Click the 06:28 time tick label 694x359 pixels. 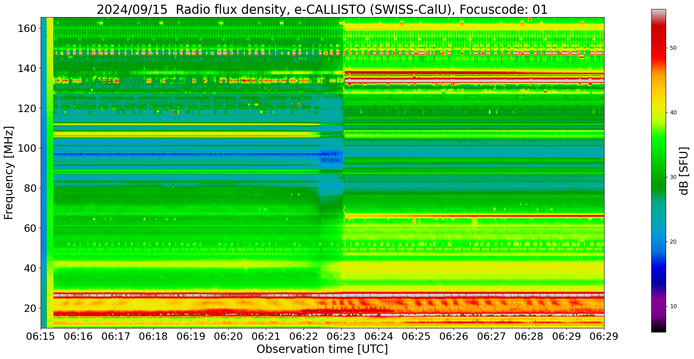[x=529, y=336]
